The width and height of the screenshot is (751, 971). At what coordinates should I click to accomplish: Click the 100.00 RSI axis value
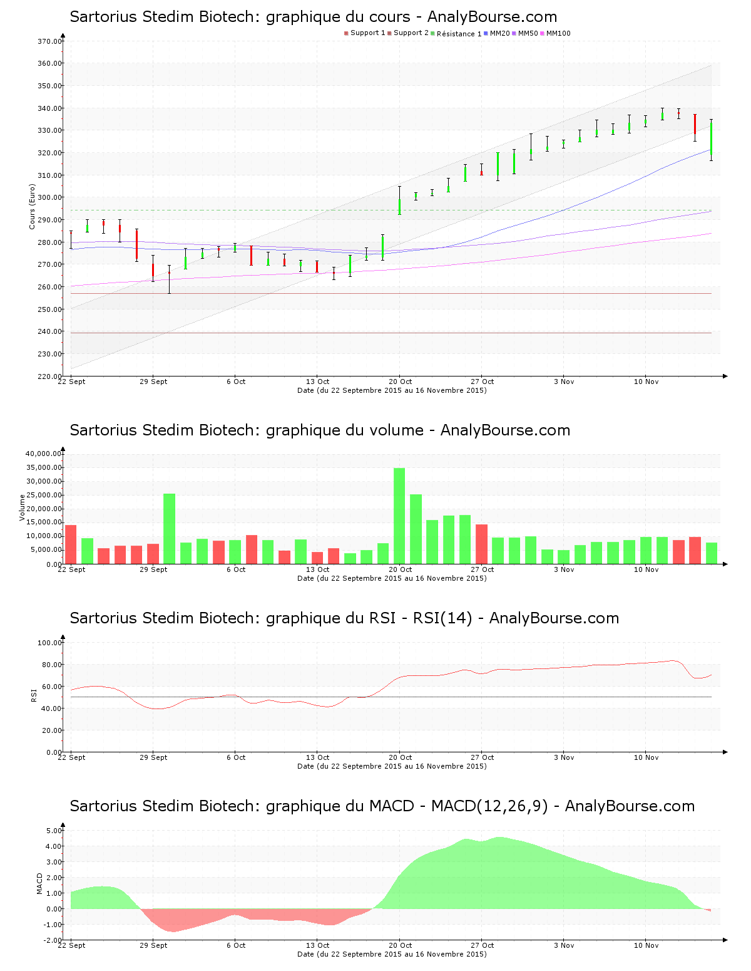click(49, 643)
